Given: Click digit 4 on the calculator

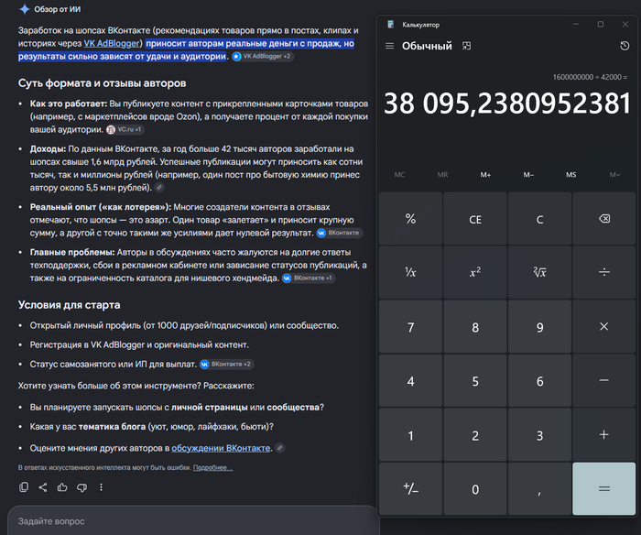Looking at the screenshot, I should pyautogui.click(x=410, y=380).
